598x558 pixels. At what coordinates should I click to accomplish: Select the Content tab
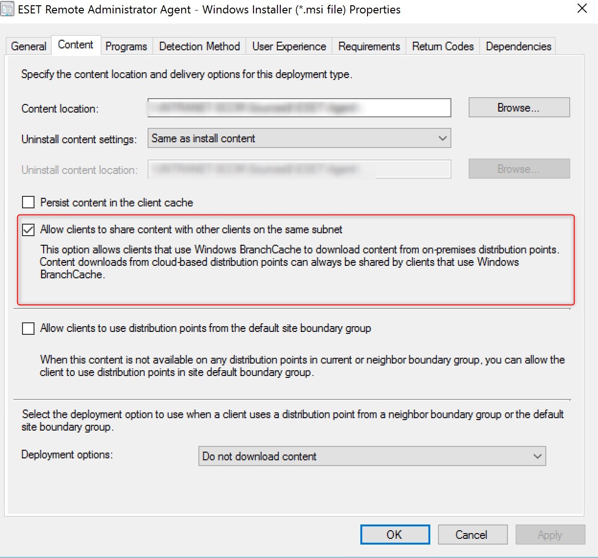tap(76, 45)
